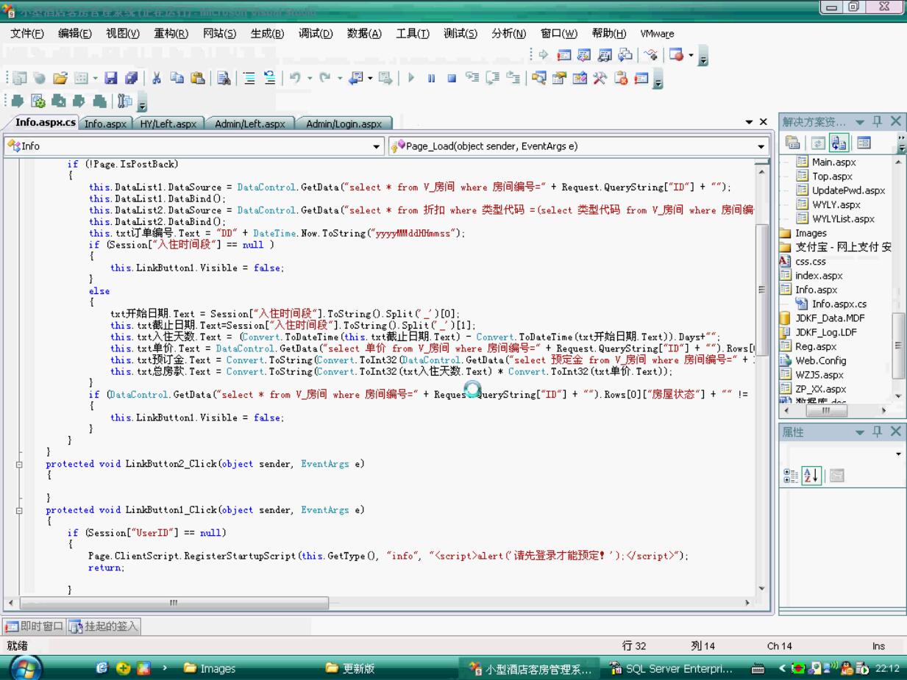Open the 文件(F) menu
The height and width of the screenshot is (680, 907).
pyautogui.click(x=27, y=34)
